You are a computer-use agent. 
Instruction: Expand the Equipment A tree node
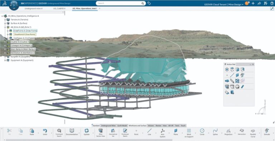pyautogui.click(x=5, y=60)
